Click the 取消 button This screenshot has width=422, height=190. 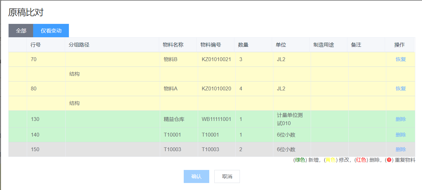pos(227,176)
